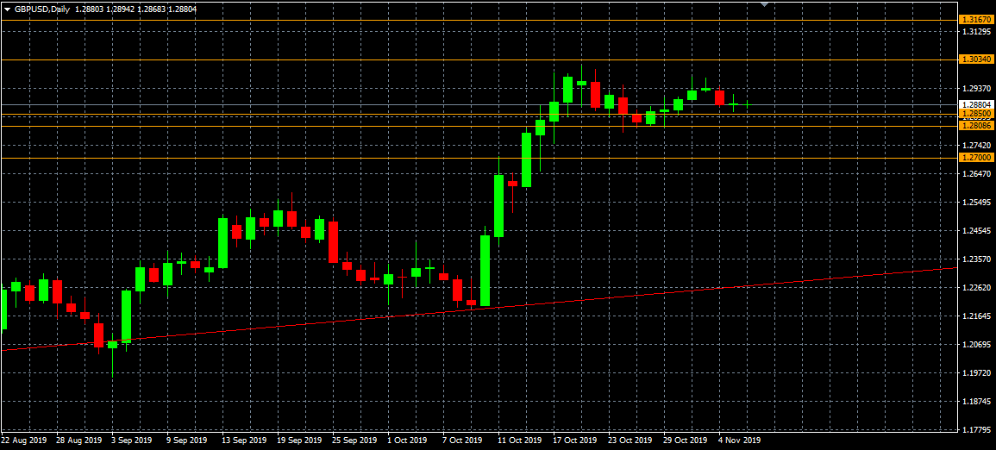Click the 1.19720 price scale value
Image resolution: width=996 pixels, height=450 pixels.
[x=977, y=374]
